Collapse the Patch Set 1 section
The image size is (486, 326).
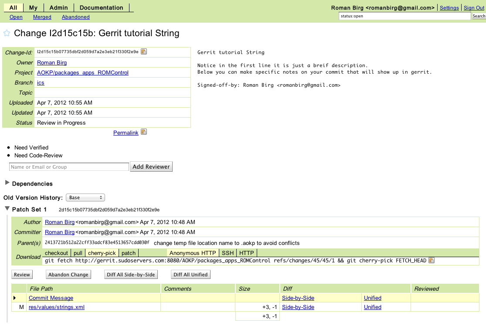click(7, 209)
